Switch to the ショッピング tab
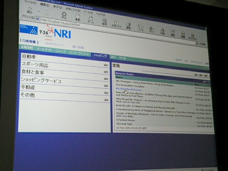This screenshot has width=228, height=171. tap(100, 56)
